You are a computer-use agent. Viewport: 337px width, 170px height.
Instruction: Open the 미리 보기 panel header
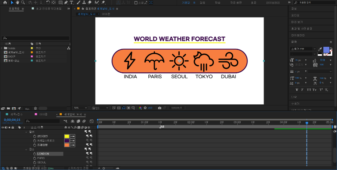tap(297, 22)
